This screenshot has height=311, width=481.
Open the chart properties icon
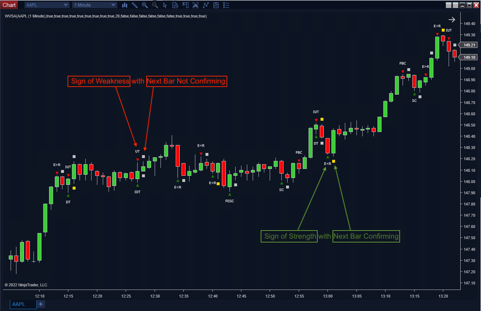click(216, 5)
